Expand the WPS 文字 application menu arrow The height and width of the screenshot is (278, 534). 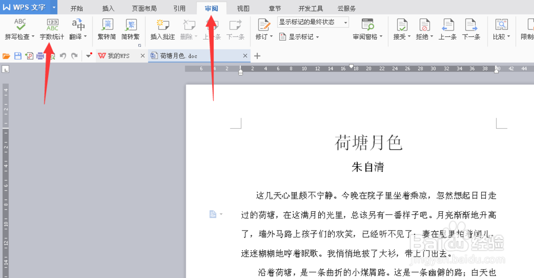click(x=54, y=7)
